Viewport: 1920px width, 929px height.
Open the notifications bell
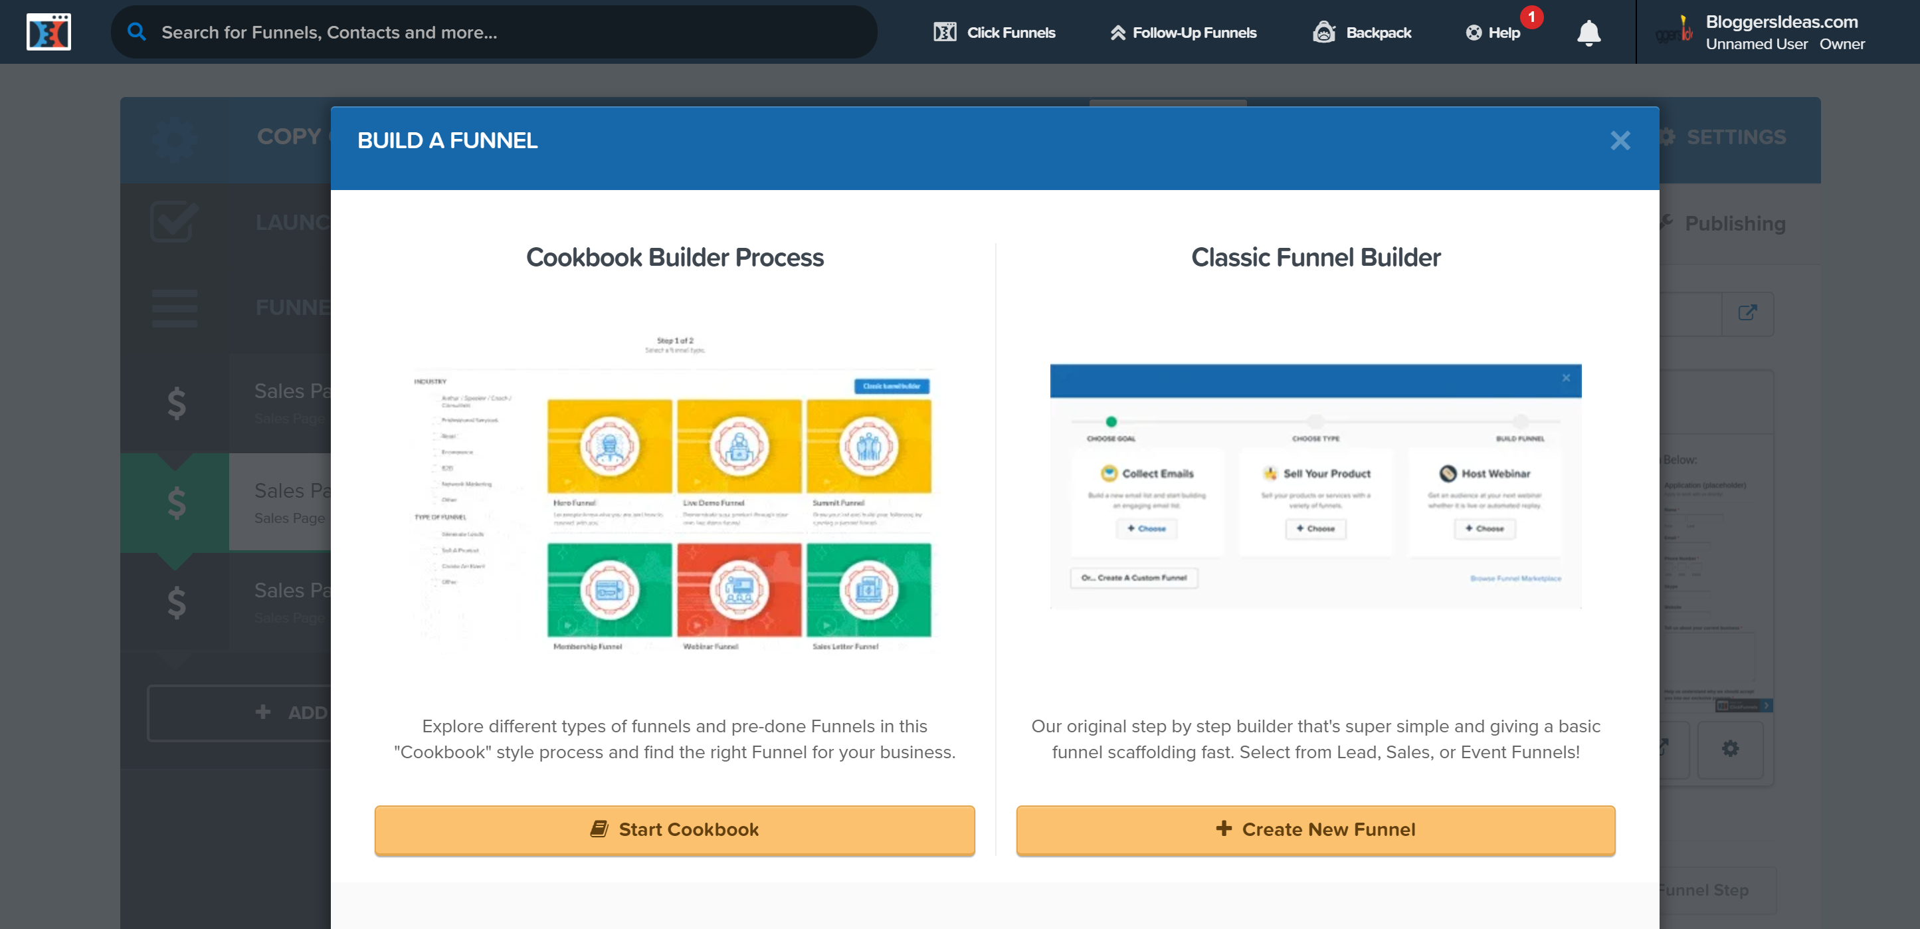coord(1588,32)
